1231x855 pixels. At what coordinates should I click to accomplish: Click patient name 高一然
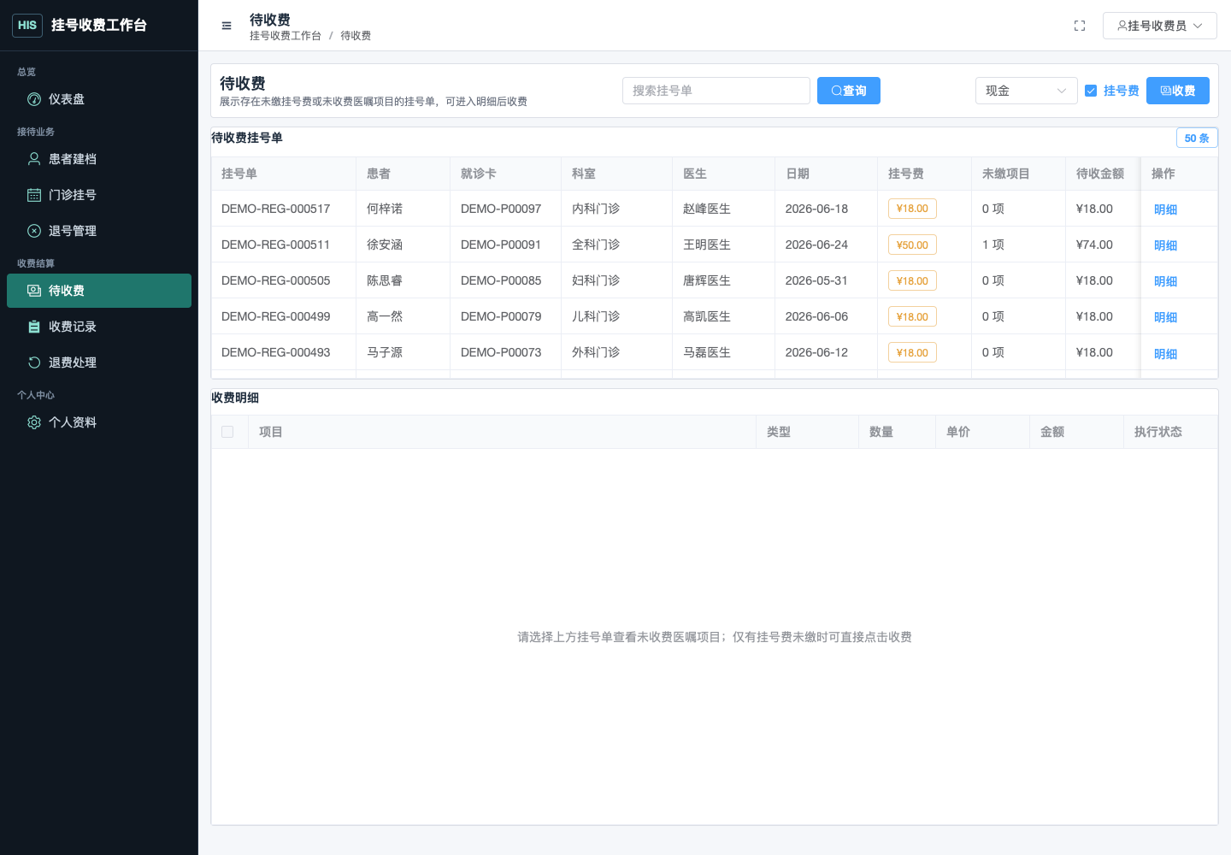[385, 316]
